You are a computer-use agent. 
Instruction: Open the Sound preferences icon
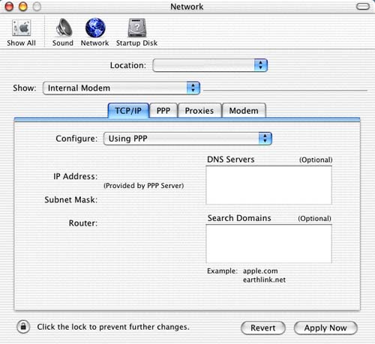[63, 32]
